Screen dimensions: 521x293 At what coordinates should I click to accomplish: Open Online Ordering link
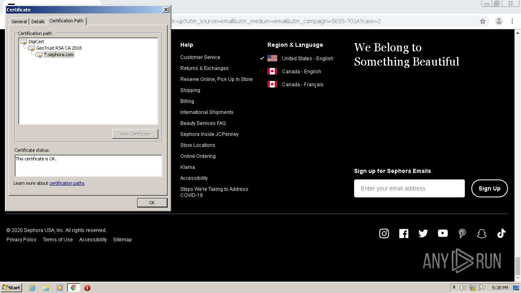tap(198, 156)
